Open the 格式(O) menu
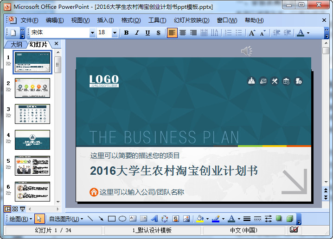 pos(131,20)
